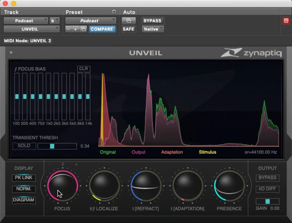Click the t [ADAPTATION] knob
This screenshot has height=223, width=292.
188,186
